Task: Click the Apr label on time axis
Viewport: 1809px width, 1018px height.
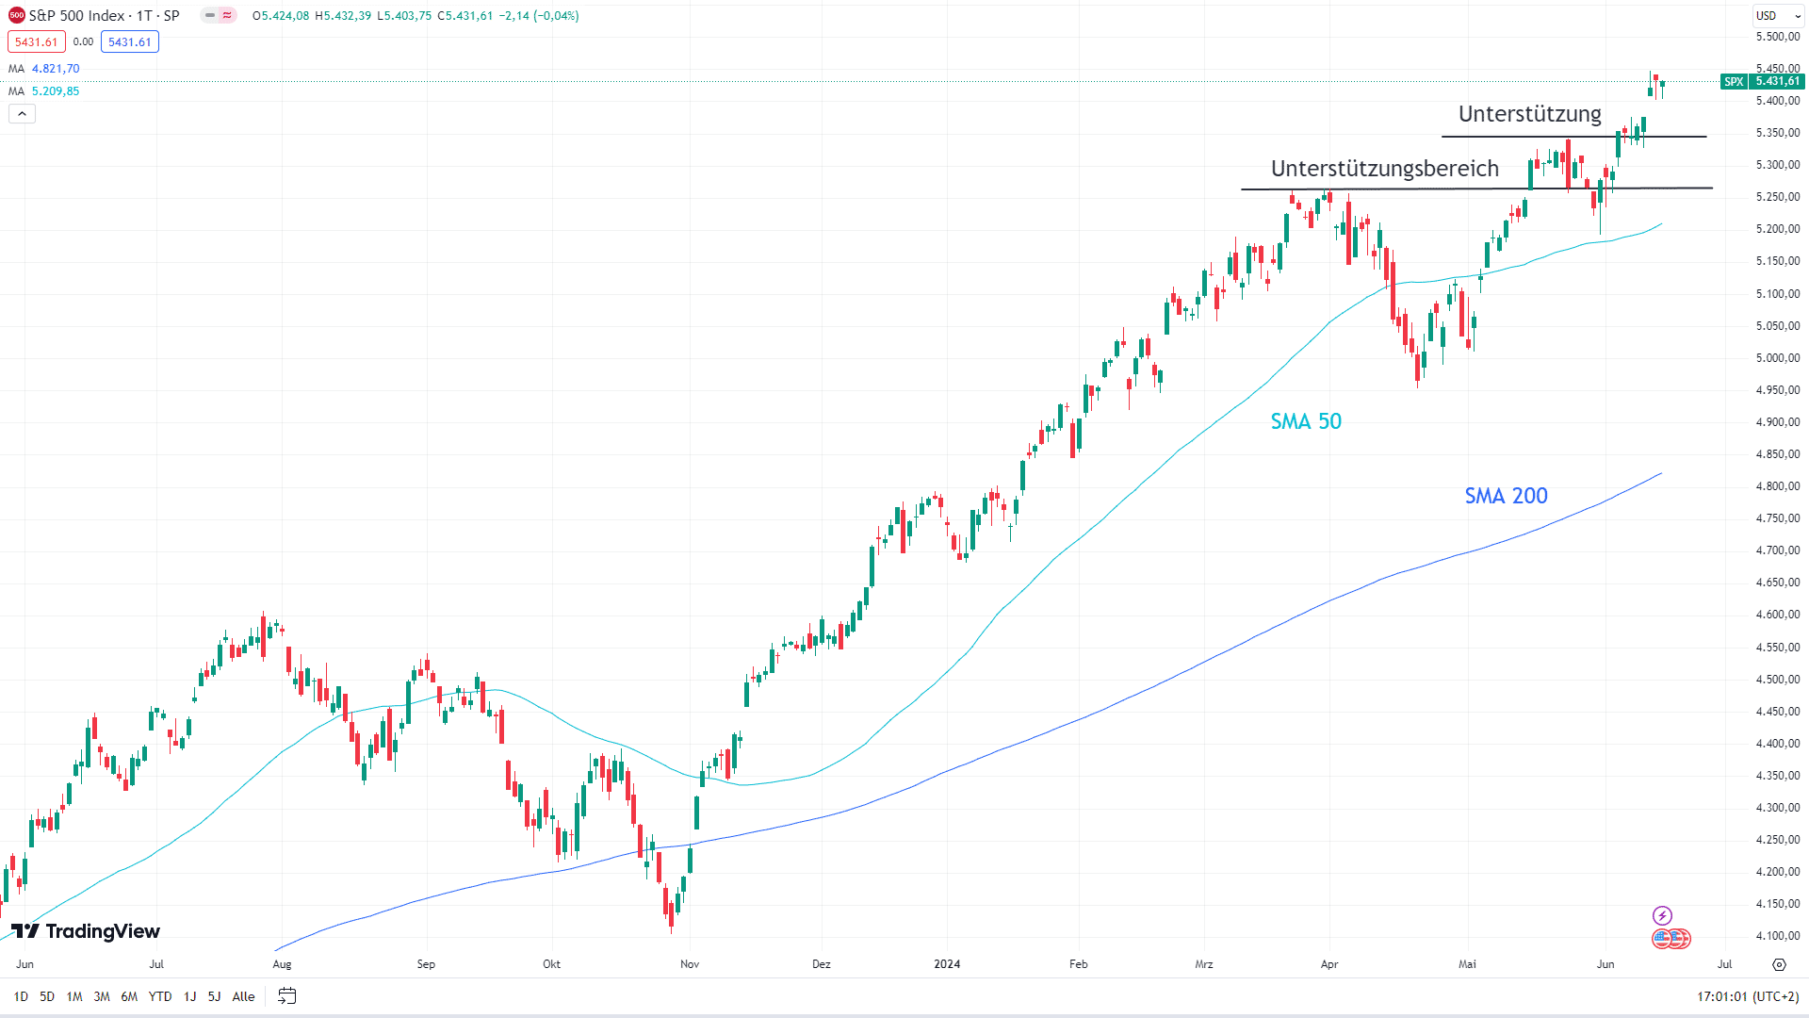Action: [1329, 964]
